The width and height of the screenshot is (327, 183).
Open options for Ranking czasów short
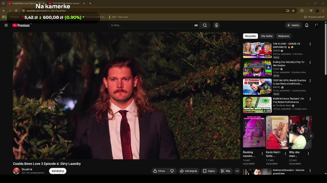[262, 154]
